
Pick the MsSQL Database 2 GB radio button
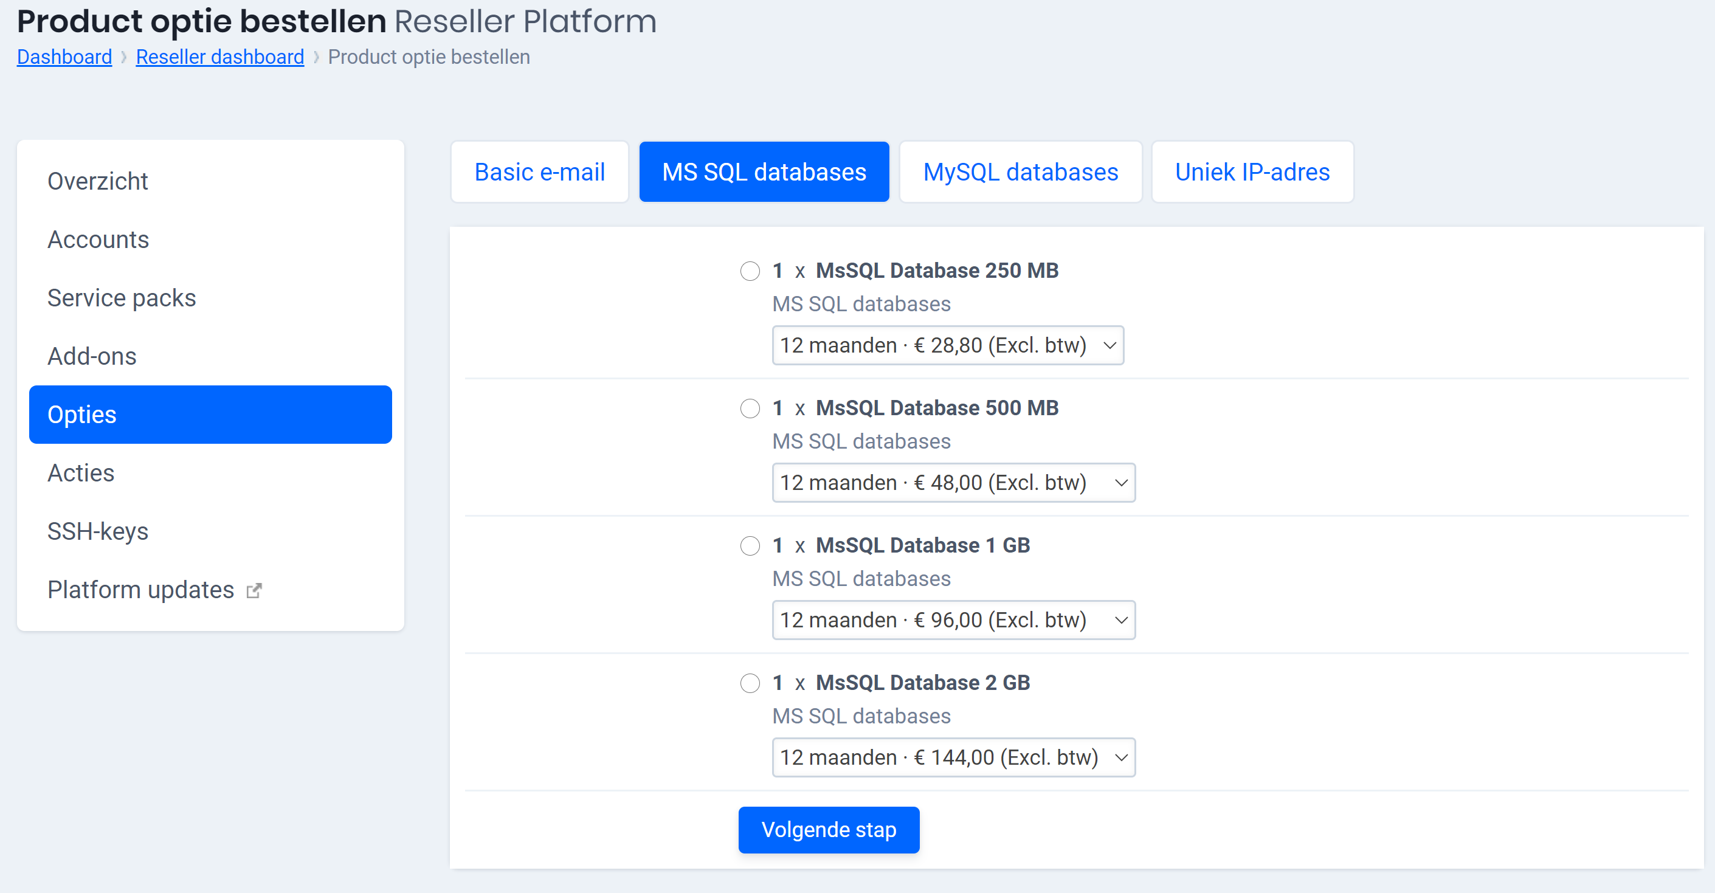750,683
